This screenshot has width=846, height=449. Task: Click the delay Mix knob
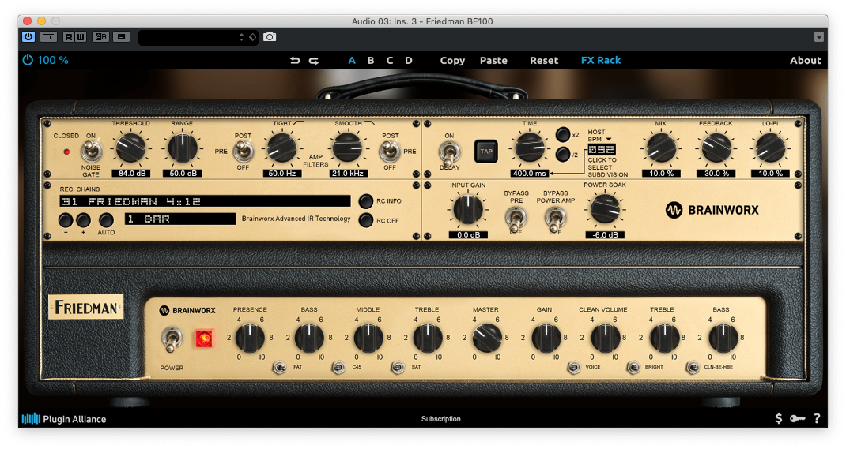[x=661, y=148]
